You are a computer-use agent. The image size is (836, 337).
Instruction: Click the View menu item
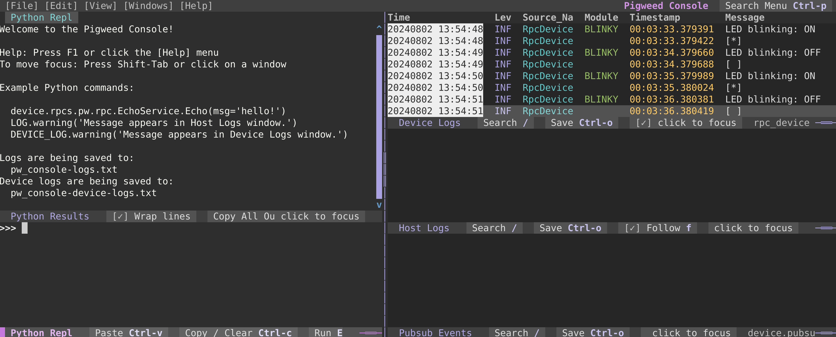[101, 6]
